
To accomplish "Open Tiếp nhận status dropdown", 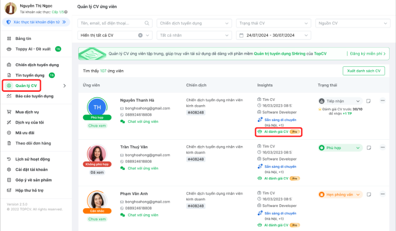I will coord(340,101).
